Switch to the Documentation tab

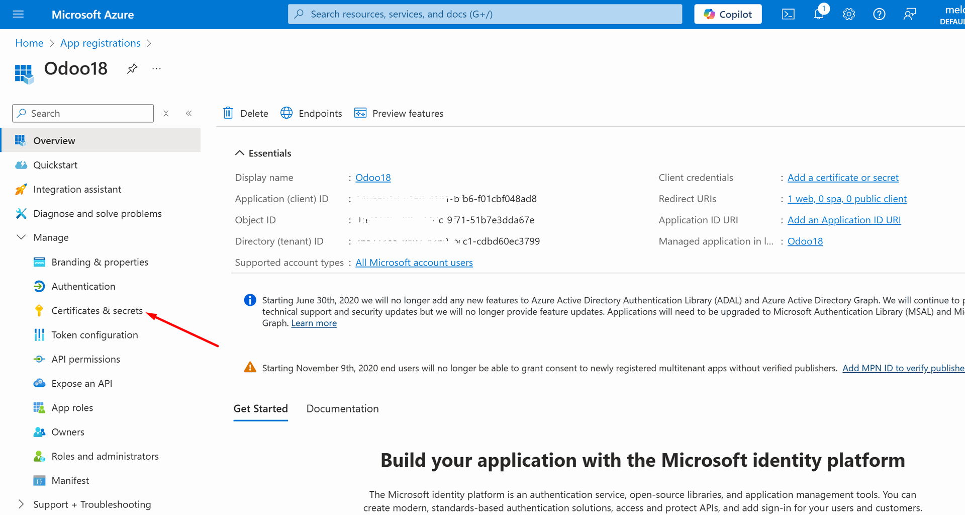coord(343,409)
